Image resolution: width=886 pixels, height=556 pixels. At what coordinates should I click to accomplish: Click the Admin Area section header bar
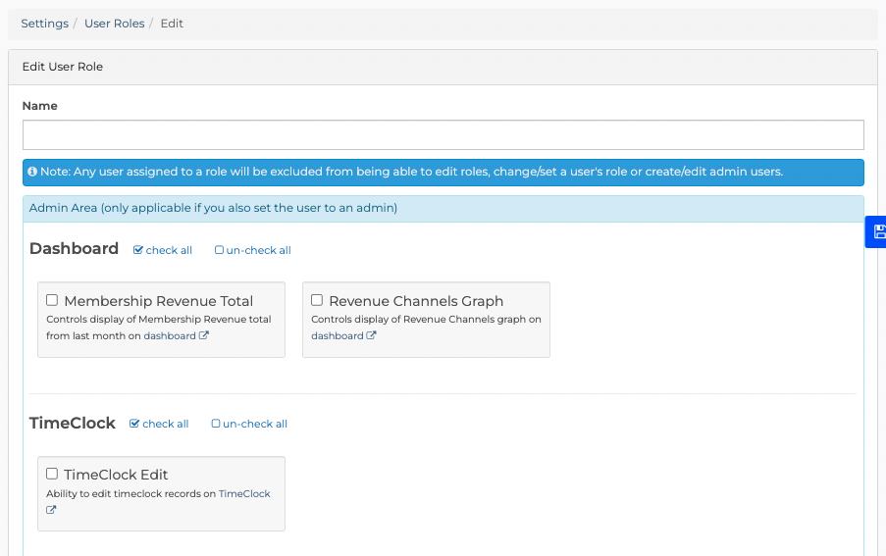pyautogui.click(x=443, y=208)
